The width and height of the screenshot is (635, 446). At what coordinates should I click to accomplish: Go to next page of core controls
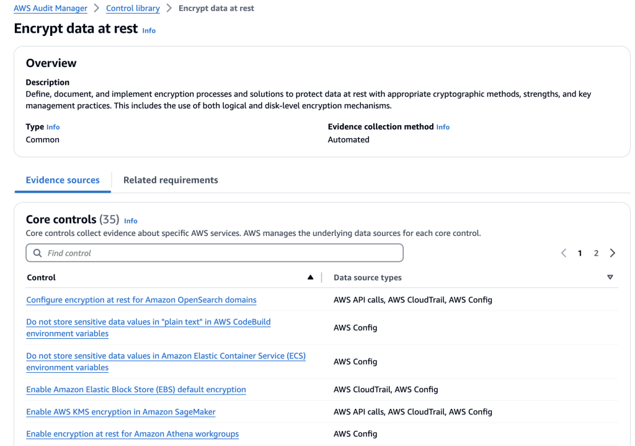pos(613,253)
